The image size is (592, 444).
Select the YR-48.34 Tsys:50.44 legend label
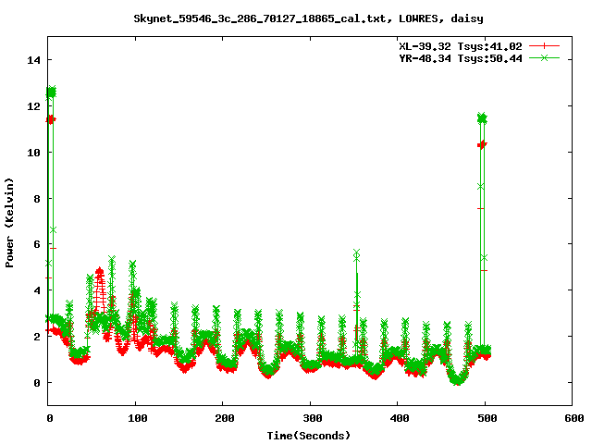(x=461, y=58)
